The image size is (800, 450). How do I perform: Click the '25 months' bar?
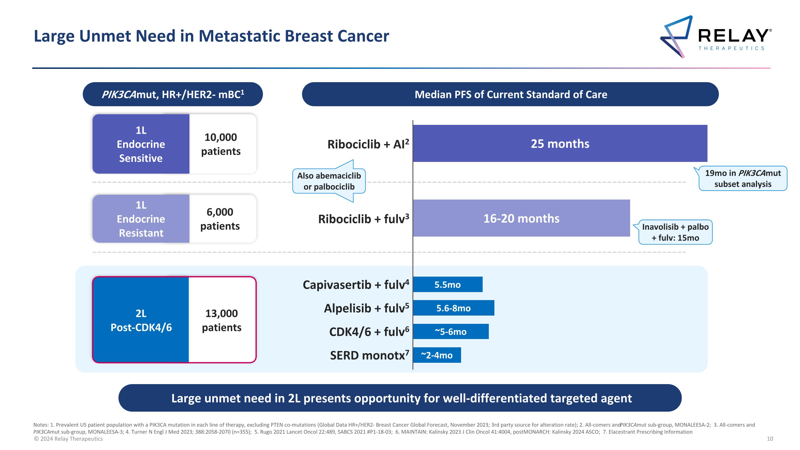coord(560,144)
